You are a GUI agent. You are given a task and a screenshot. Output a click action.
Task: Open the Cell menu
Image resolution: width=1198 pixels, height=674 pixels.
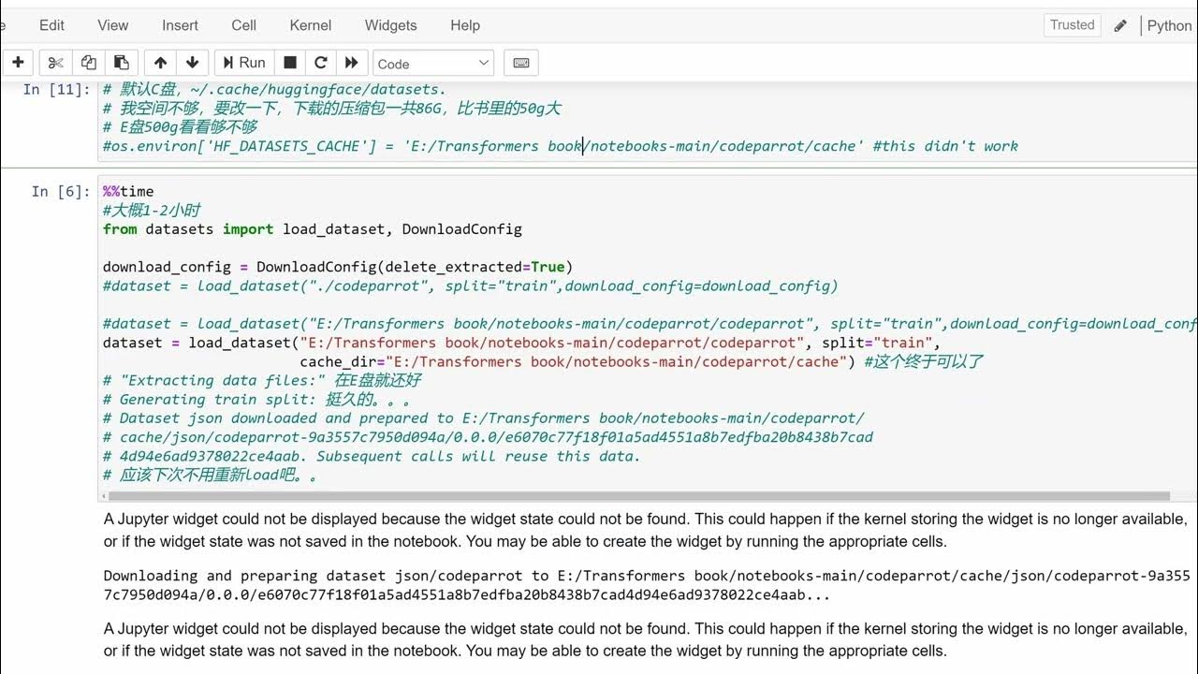point(244,25)
